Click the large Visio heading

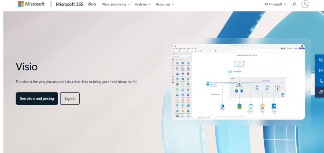coord(27,67)
